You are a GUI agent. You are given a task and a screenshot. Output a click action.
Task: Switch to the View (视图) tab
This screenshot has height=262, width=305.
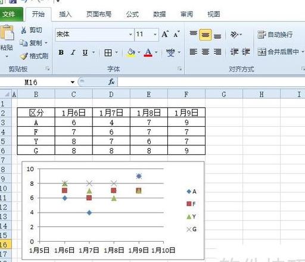tap(213, 14)
